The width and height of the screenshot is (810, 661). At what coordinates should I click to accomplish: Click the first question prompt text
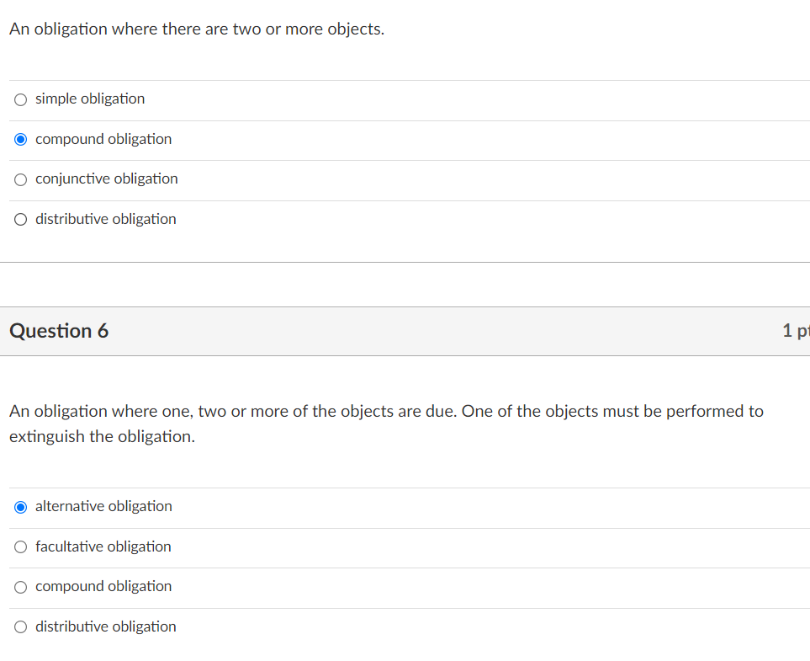196,29
